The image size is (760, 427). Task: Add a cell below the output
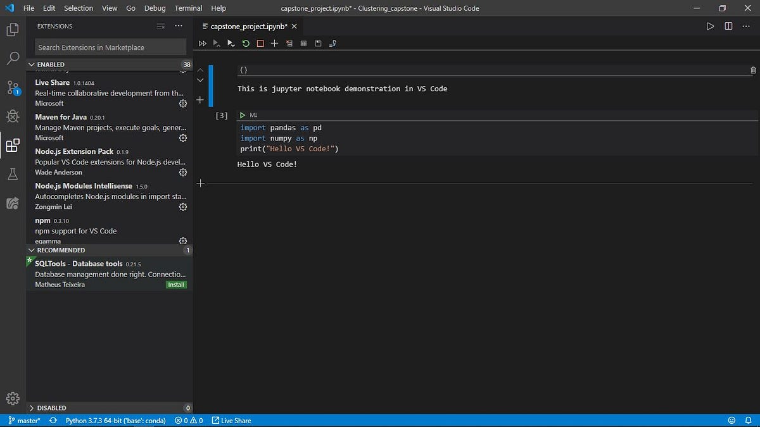coord(201,183)
